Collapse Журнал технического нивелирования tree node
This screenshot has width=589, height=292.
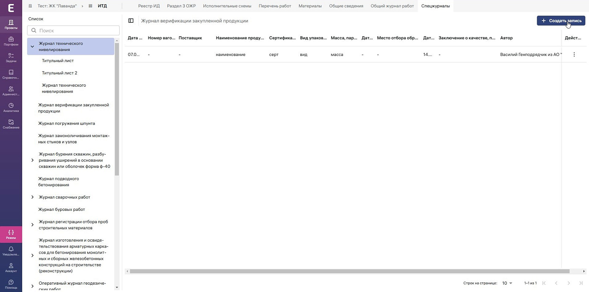click(x=32, y=47)
